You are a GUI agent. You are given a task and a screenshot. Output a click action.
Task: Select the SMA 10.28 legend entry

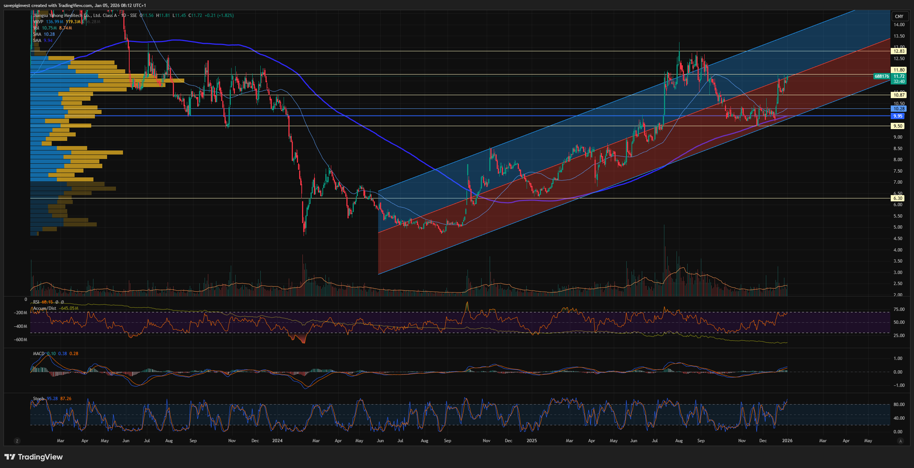point(44,34)
